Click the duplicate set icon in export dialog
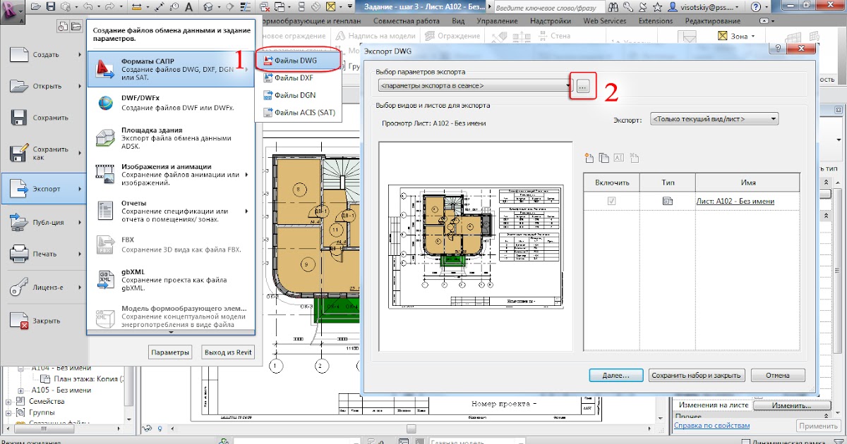The width and height of the screenshot is (847, 444). (604, 158)
